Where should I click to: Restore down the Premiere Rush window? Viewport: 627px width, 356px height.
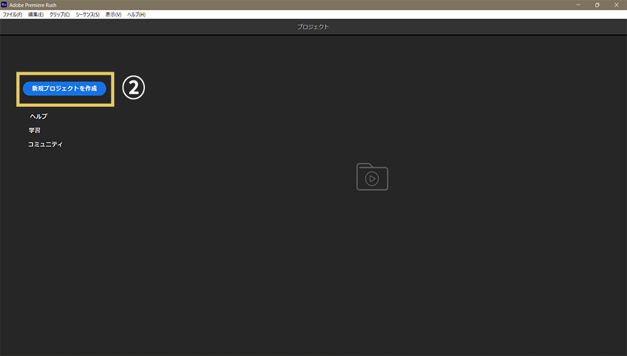pos(597,5)
